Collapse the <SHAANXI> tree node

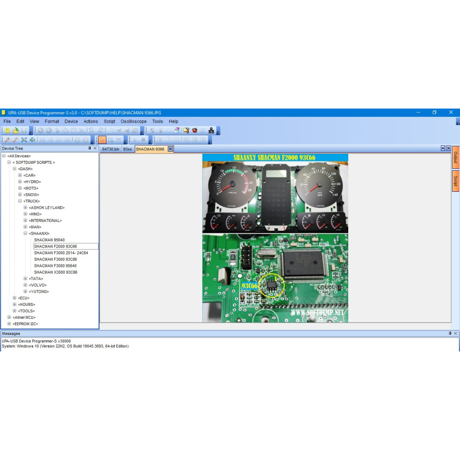click(25, 233)
